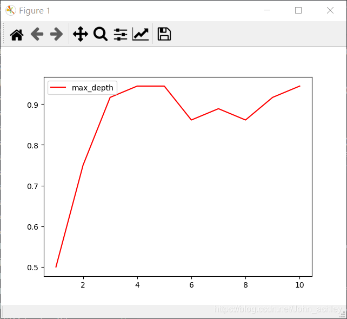Activate the pan axes tool
347x319 pixels.
(81, 34)
